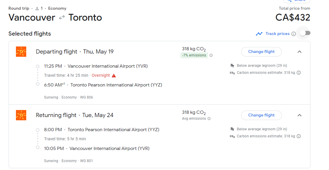Click the Sunwing logo on returning flight
The width and height of the screenshot is (329, 170).
point(21,115)
